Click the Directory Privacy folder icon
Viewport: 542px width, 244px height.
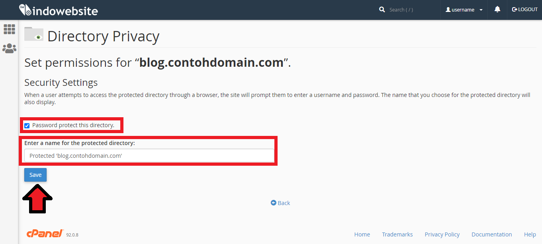tap(34, 34)
